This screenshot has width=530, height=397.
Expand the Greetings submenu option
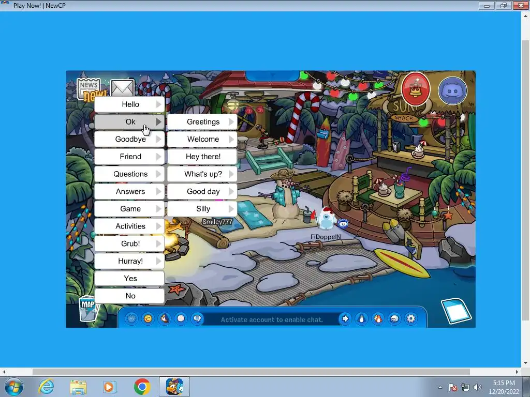202,122
